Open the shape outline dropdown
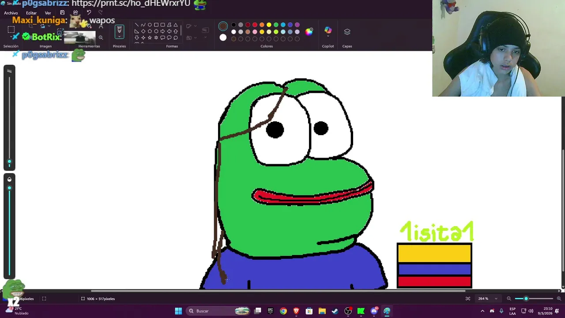Viewport: 565px width, 318px height. (191, 26)
